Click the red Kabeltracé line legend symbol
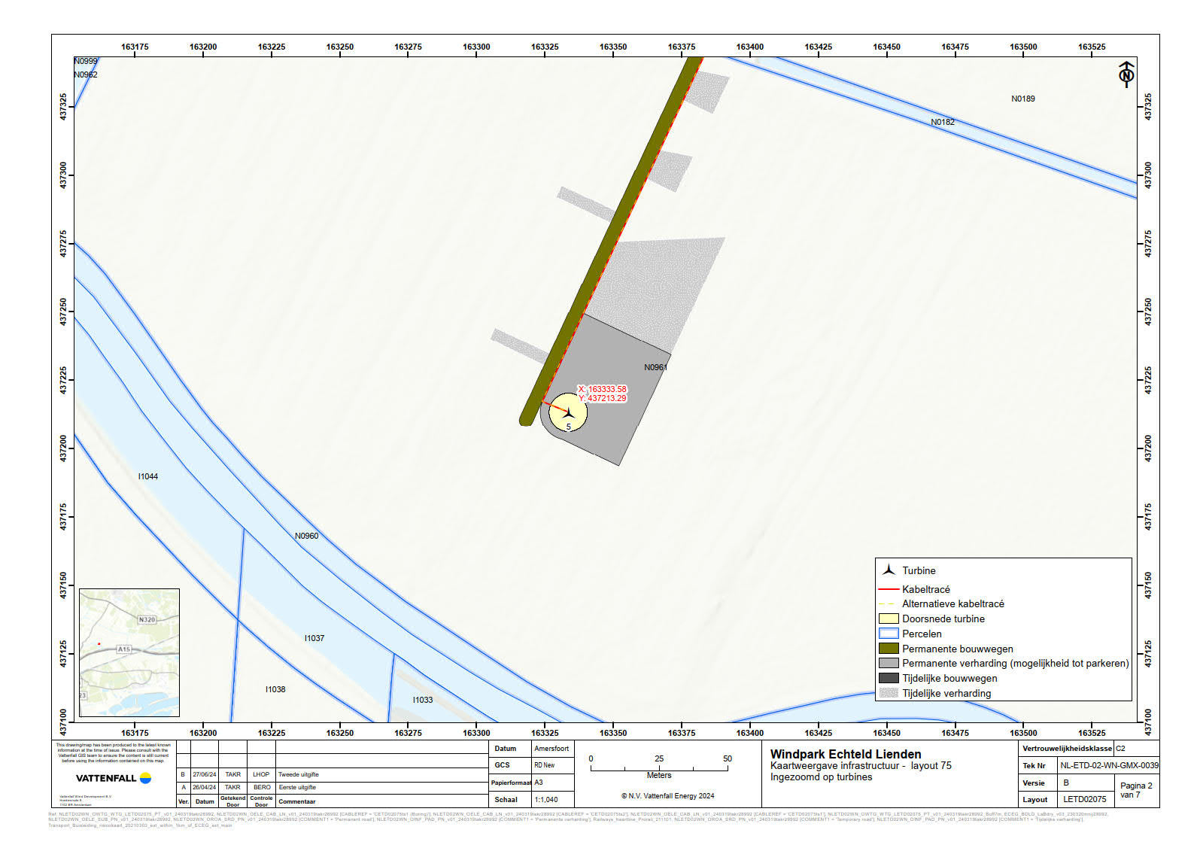This screenshot has width=1194, height=845. [889, 589]
